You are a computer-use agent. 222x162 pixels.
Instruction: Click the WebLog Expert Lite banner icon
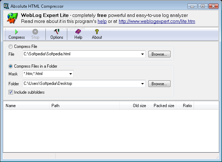(x=12, y=18)
